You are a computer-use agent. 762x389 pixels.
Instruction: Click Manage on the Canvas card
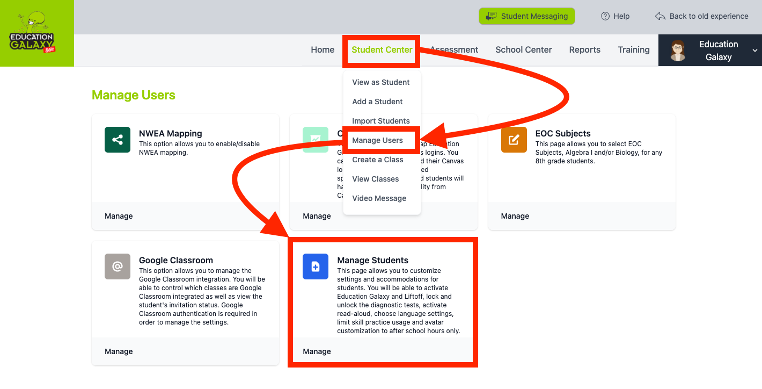tap(317, 216)
